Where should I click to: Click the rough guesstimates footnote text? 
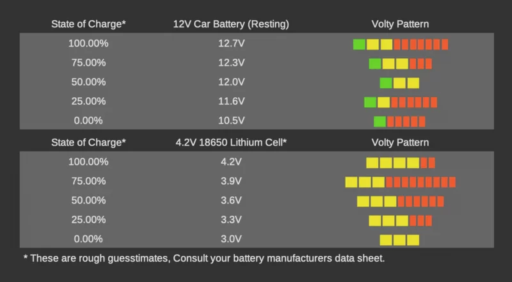(204, 258)
